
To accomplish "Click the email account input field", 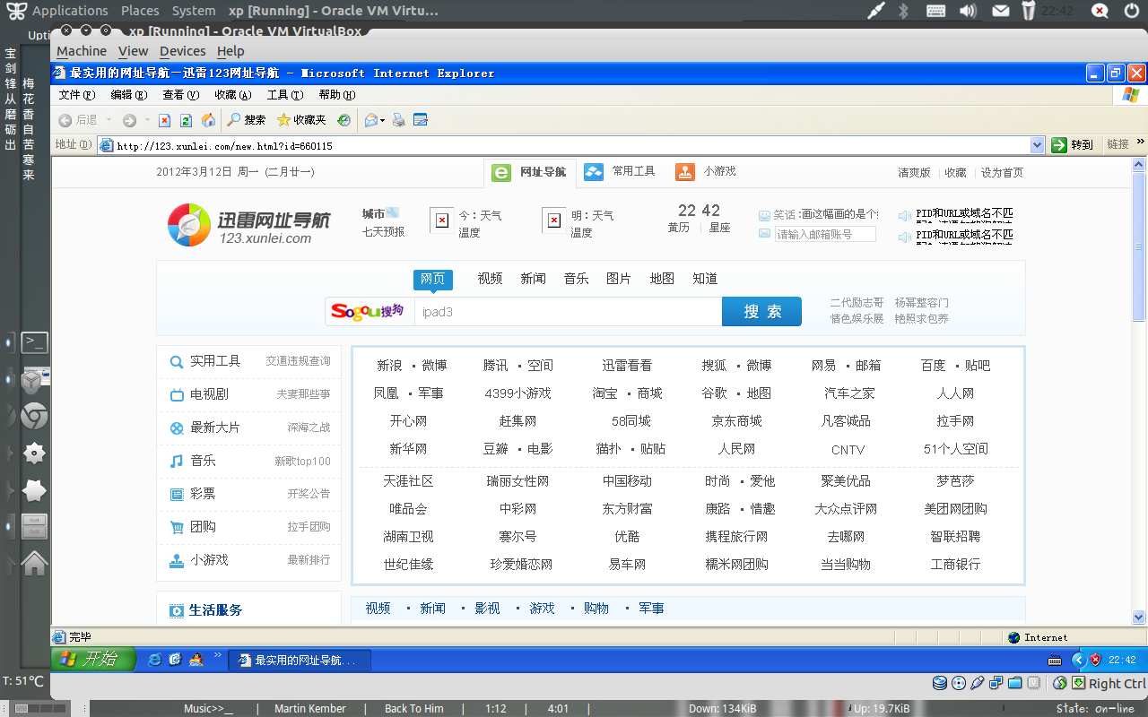I will pyautogui.click(x=825, y=234).
